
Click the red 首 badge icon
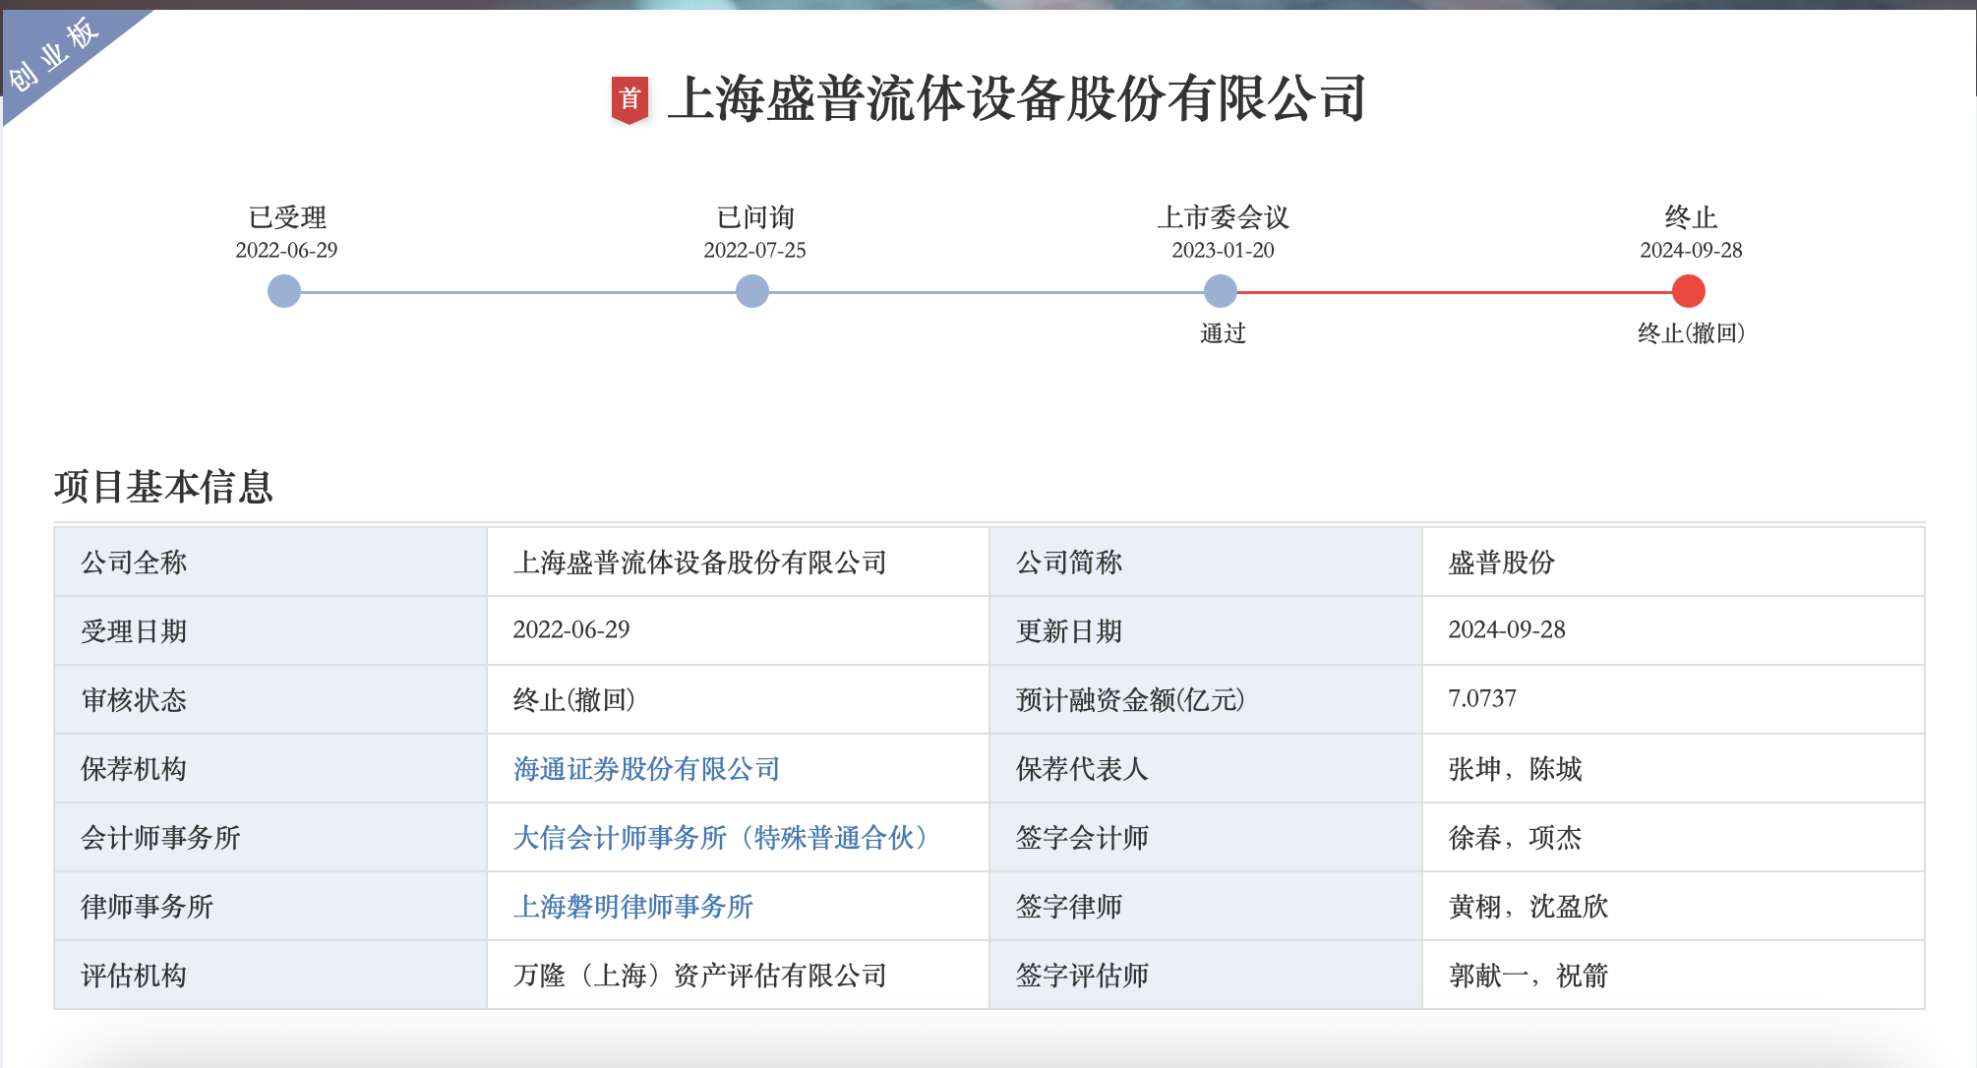tap(629, 96)
